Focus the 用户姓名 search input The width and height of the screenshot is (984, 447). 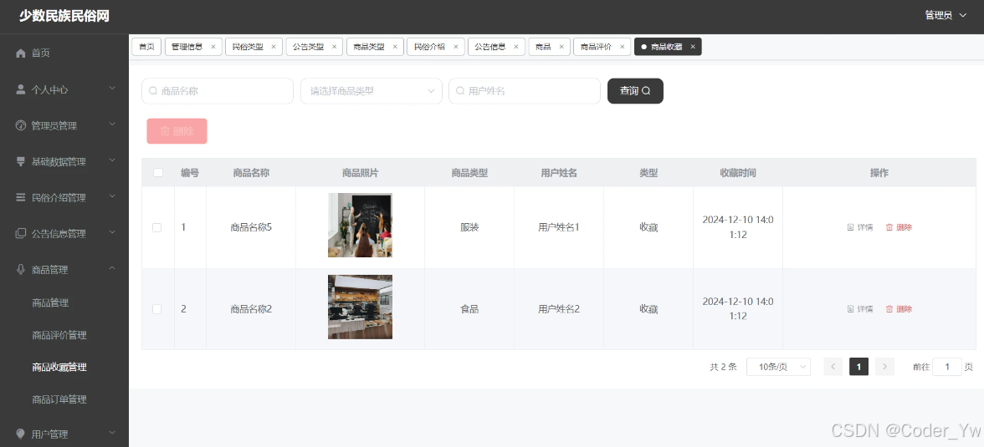[525, 91]
